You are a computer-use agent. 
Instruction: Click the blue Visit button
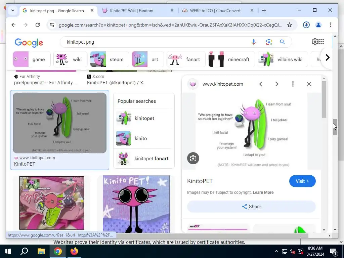pyautogui.click(x=302, y=181)
